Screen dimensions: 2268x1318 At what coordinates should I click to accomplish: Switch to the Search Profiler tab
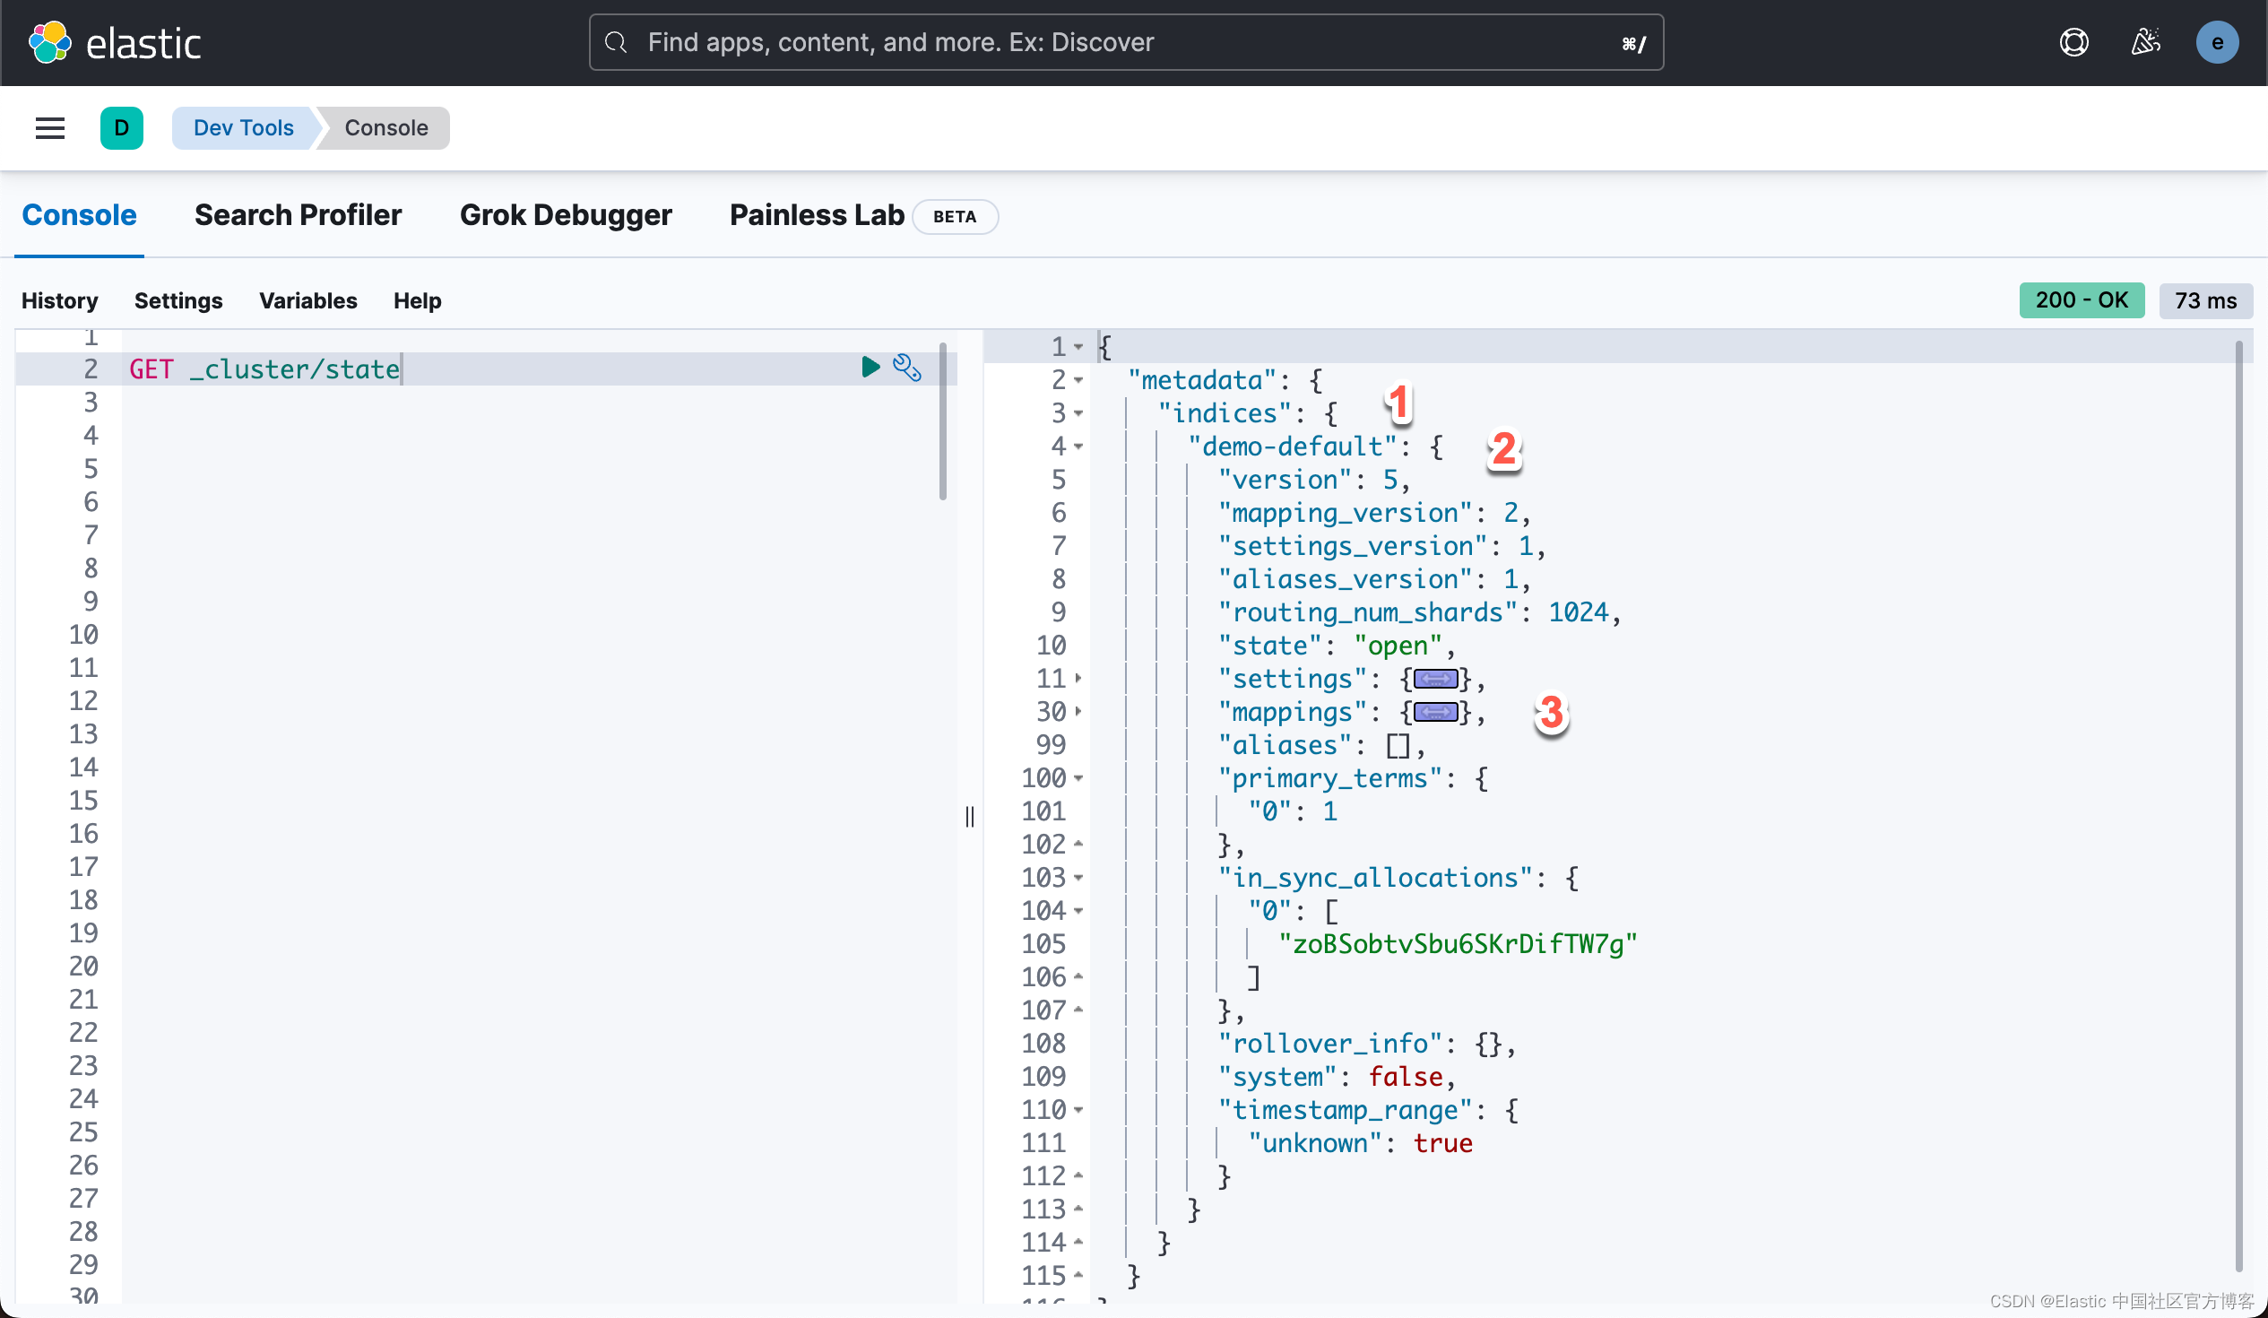point(297,215)
